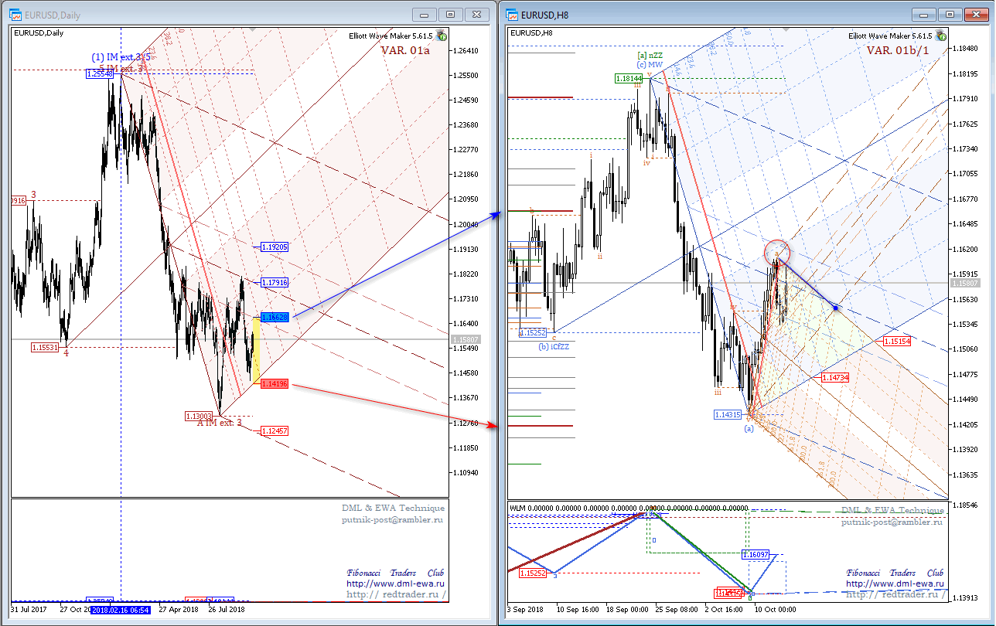This screenshot has width=996, height=626.
Task: Click the red circle marking wave a
Action: (x=777, y=252)
